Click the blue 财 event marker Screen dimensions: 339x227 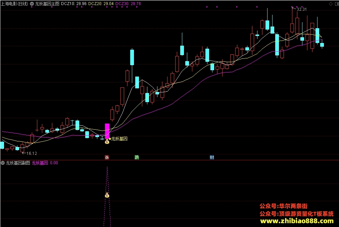coord(212,157)
